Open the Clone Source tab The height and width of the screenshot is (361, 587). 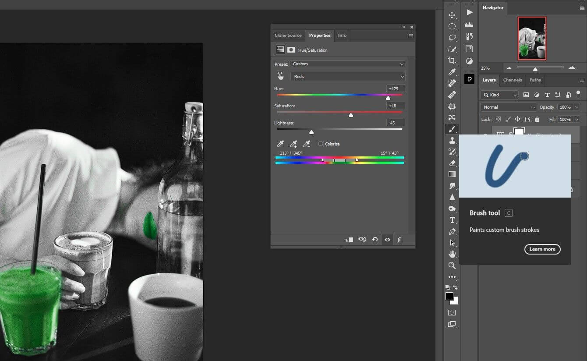pyautogui.click(x=288, y=35)
